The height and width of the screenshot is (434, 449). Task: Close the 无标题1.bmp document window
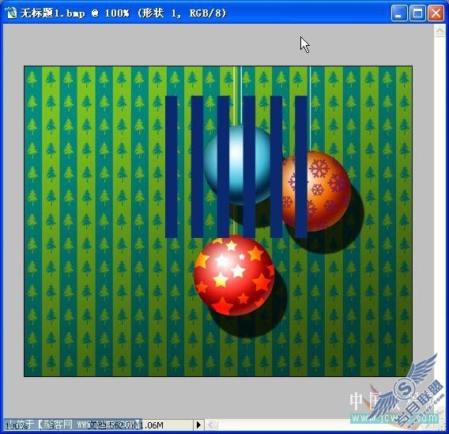coord(436,13)
